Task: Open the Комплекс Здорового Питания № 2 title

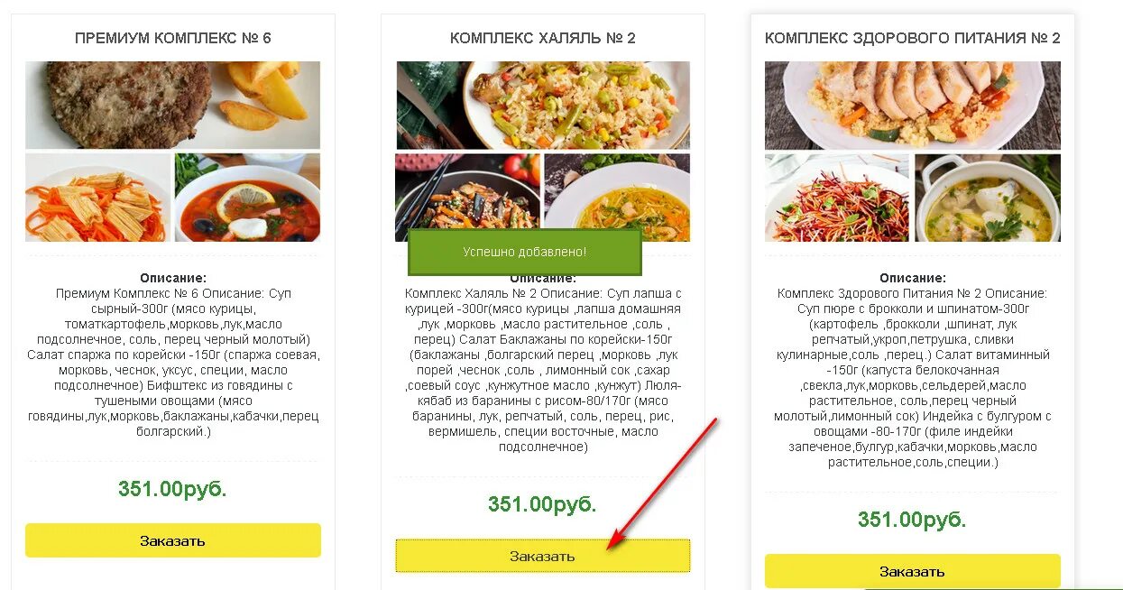Action: coord(912,38)
